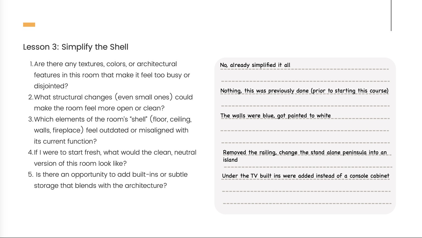
Task: Select the 'Nothing, this was previously done' answer
Action: (x=304, y=91)
